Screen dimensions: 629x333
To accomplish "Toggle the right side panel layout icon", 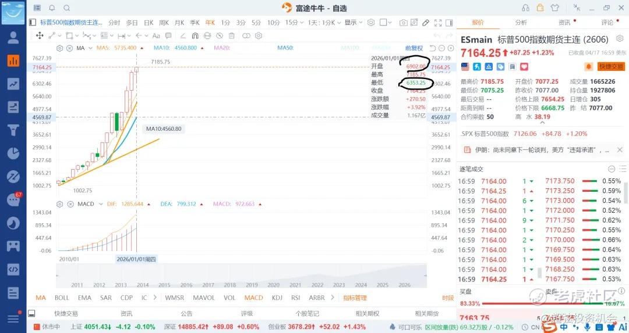I will 449,23.
